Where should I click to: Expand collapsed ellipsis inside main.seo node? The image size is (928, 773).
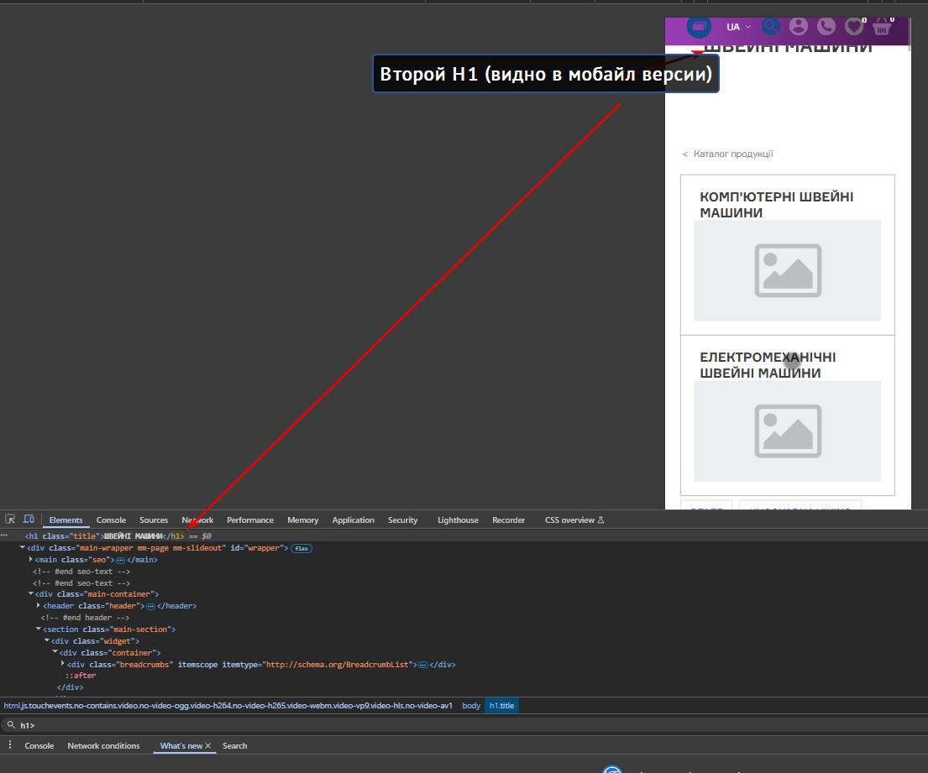121,560
